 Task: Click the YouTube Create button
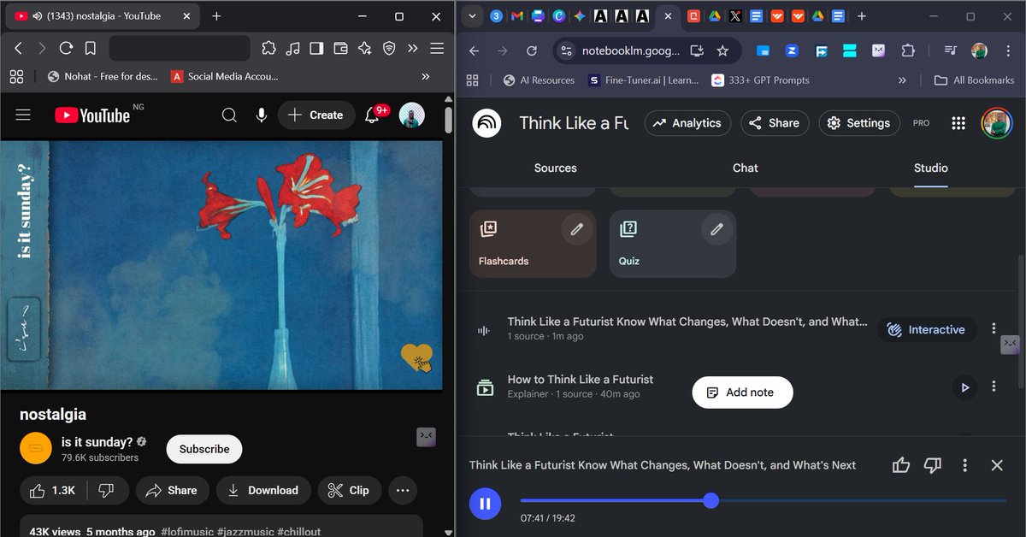pyautogui.click(x=316, y=115)
